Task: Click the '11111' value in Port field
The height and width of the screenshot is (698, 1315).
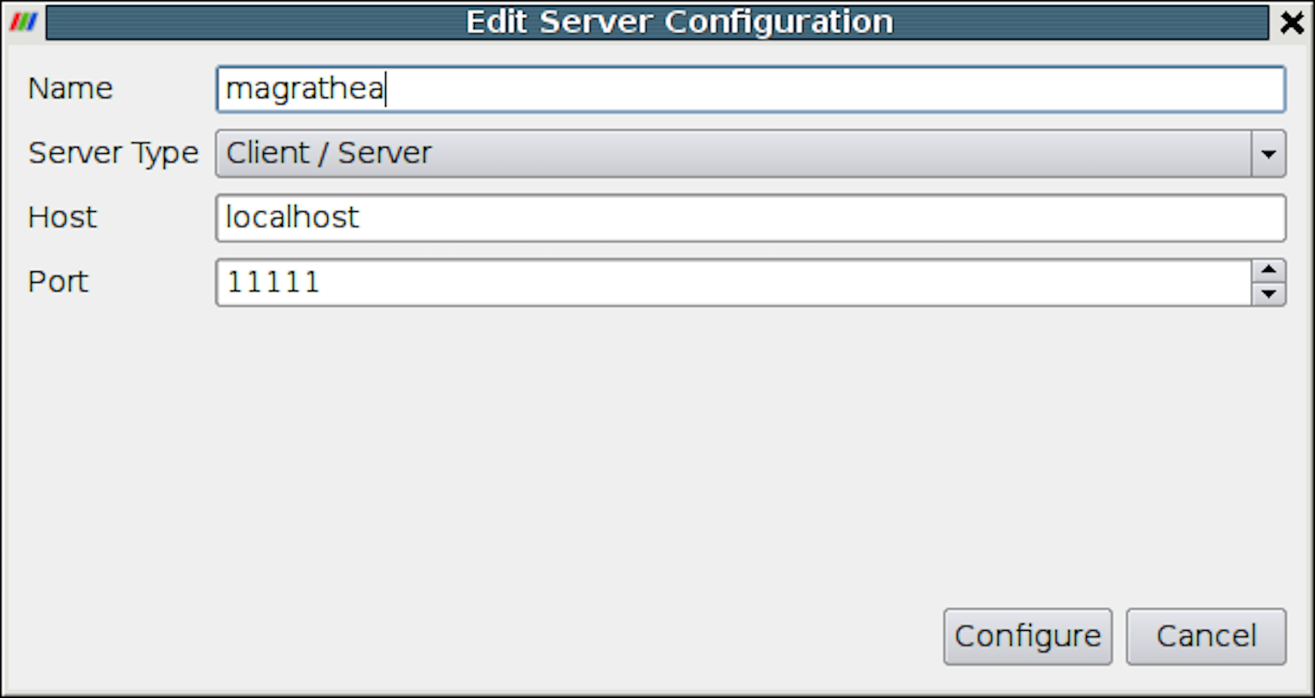Action: [272, 282]
